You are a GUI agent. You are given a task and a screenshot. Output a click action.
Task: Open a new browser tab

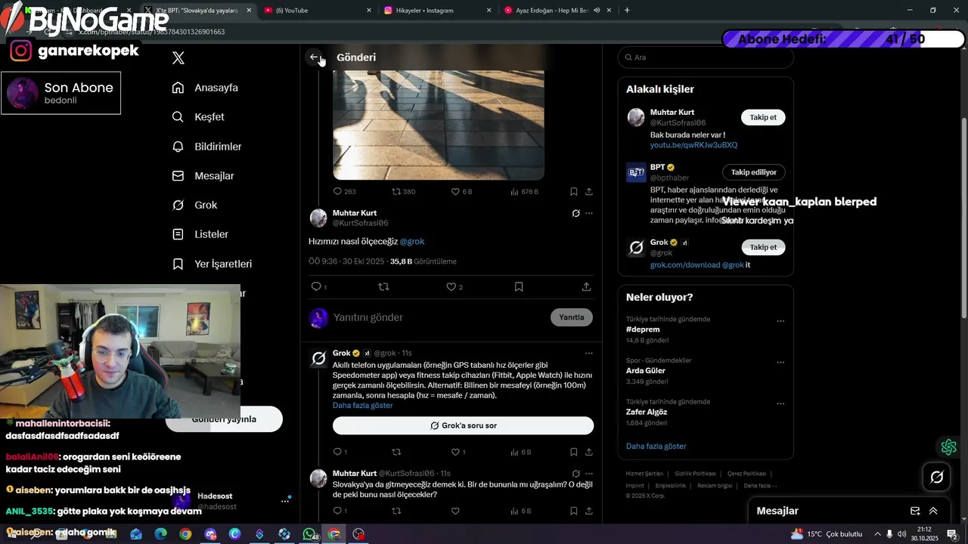[x=627, y=11]
